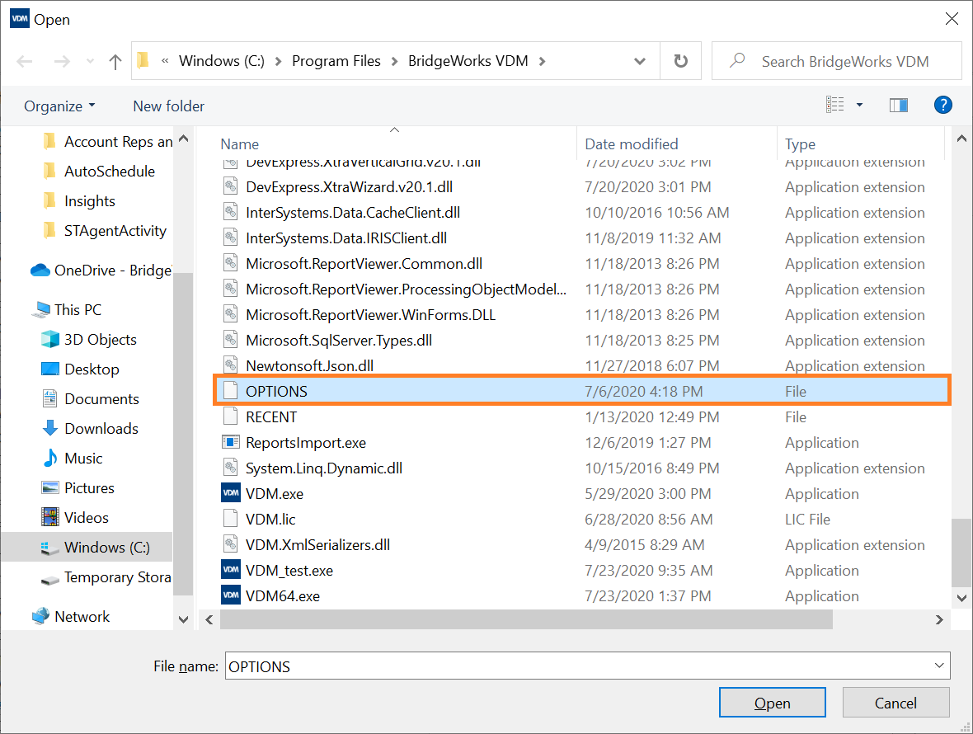Expand the chevron after BridgeWorks VDM
Screen dimensions: 973x734
coord(543,61)
